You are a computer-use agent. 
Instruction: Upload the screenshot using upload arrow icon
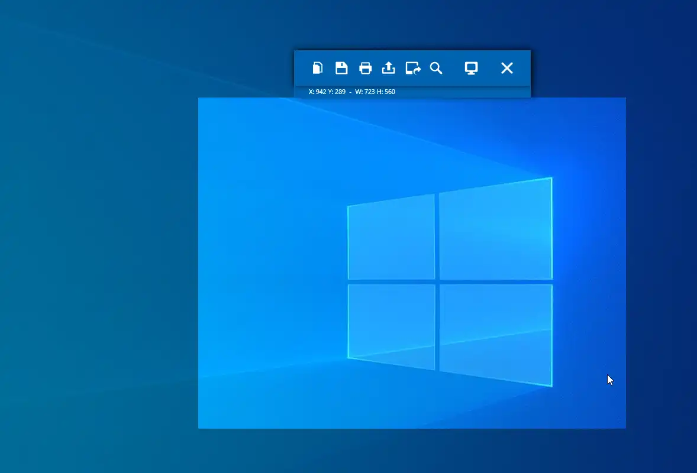(389, 68)
